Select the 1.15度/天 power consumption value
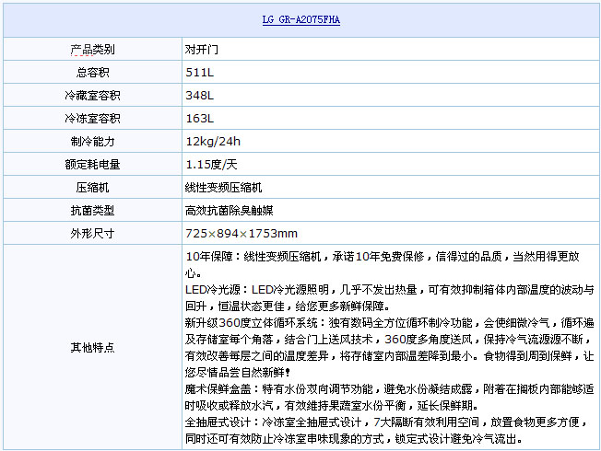The height and width of the screenshot is (451, 601). click(212, 164)
